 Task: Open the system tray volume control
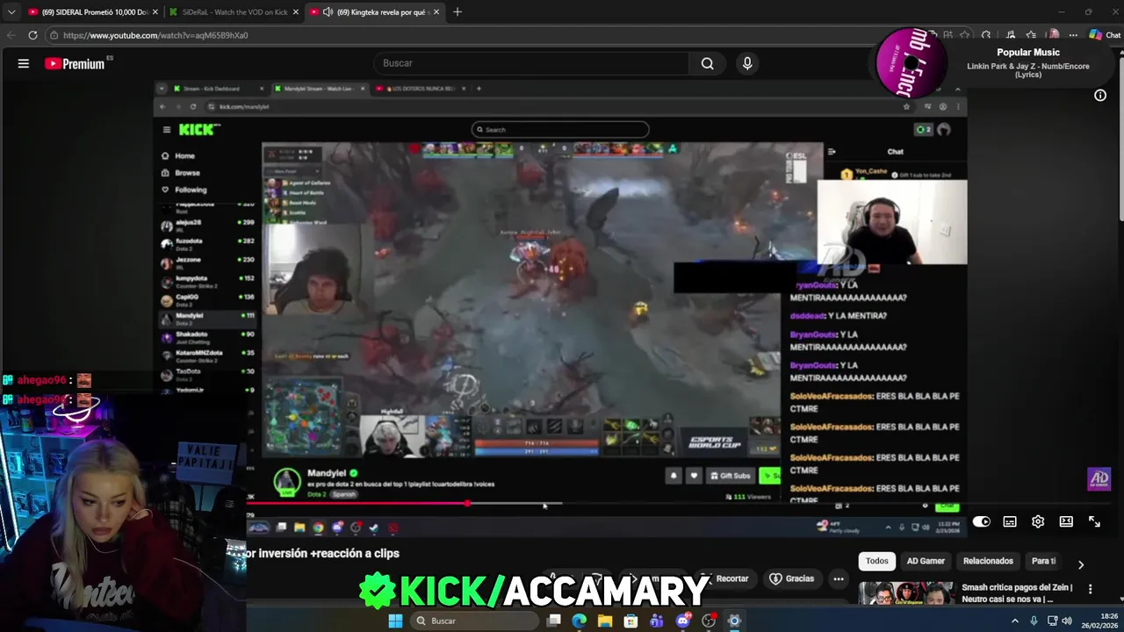point(1067,621)
